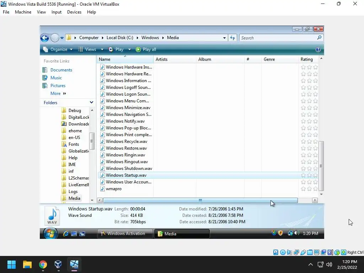Open VirtualBox File menu
Screen dimensions: 364x273
coord(6,12)
